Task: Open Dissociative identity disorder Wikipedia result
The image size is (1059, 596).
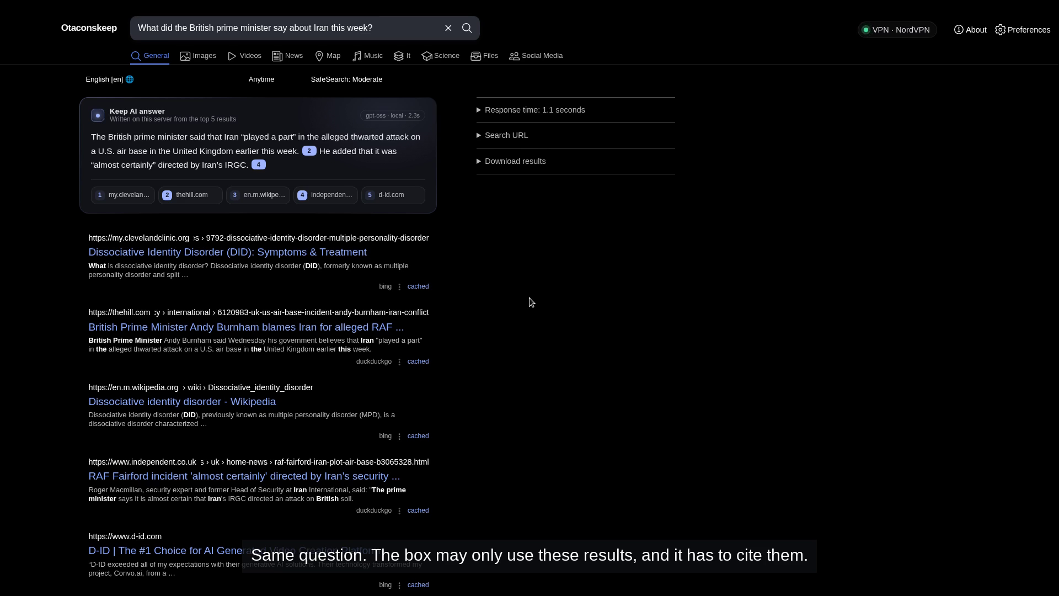Action: point(182,402)
